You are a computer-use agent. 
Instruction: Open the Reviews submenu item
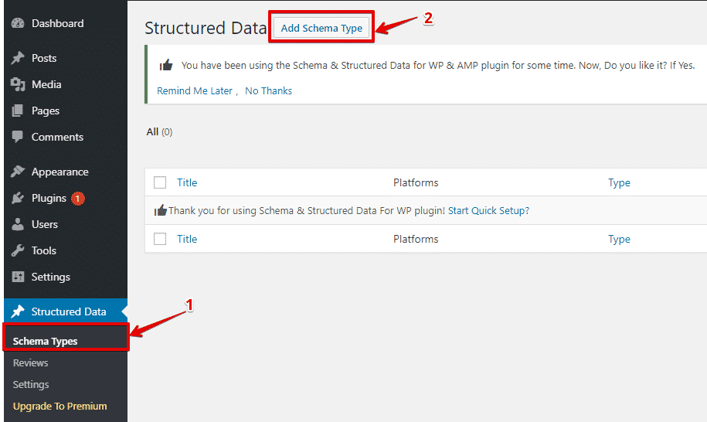[31, 363]
